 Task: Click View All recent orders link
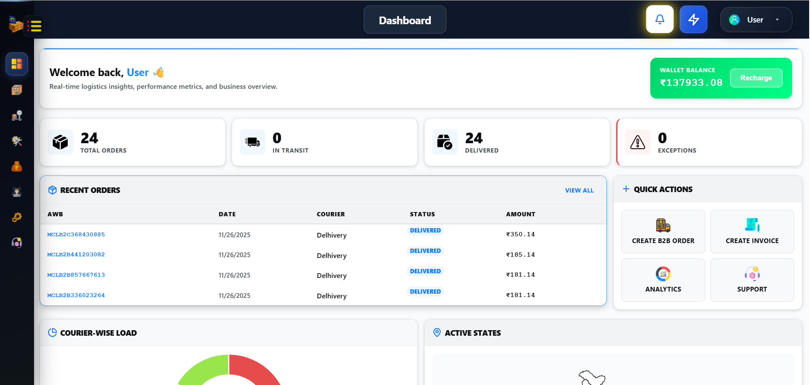click(x=579, y=190)
